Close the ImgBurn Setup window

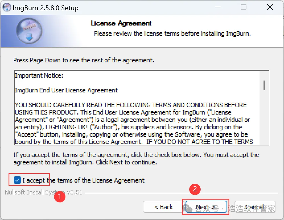[270, 7]
